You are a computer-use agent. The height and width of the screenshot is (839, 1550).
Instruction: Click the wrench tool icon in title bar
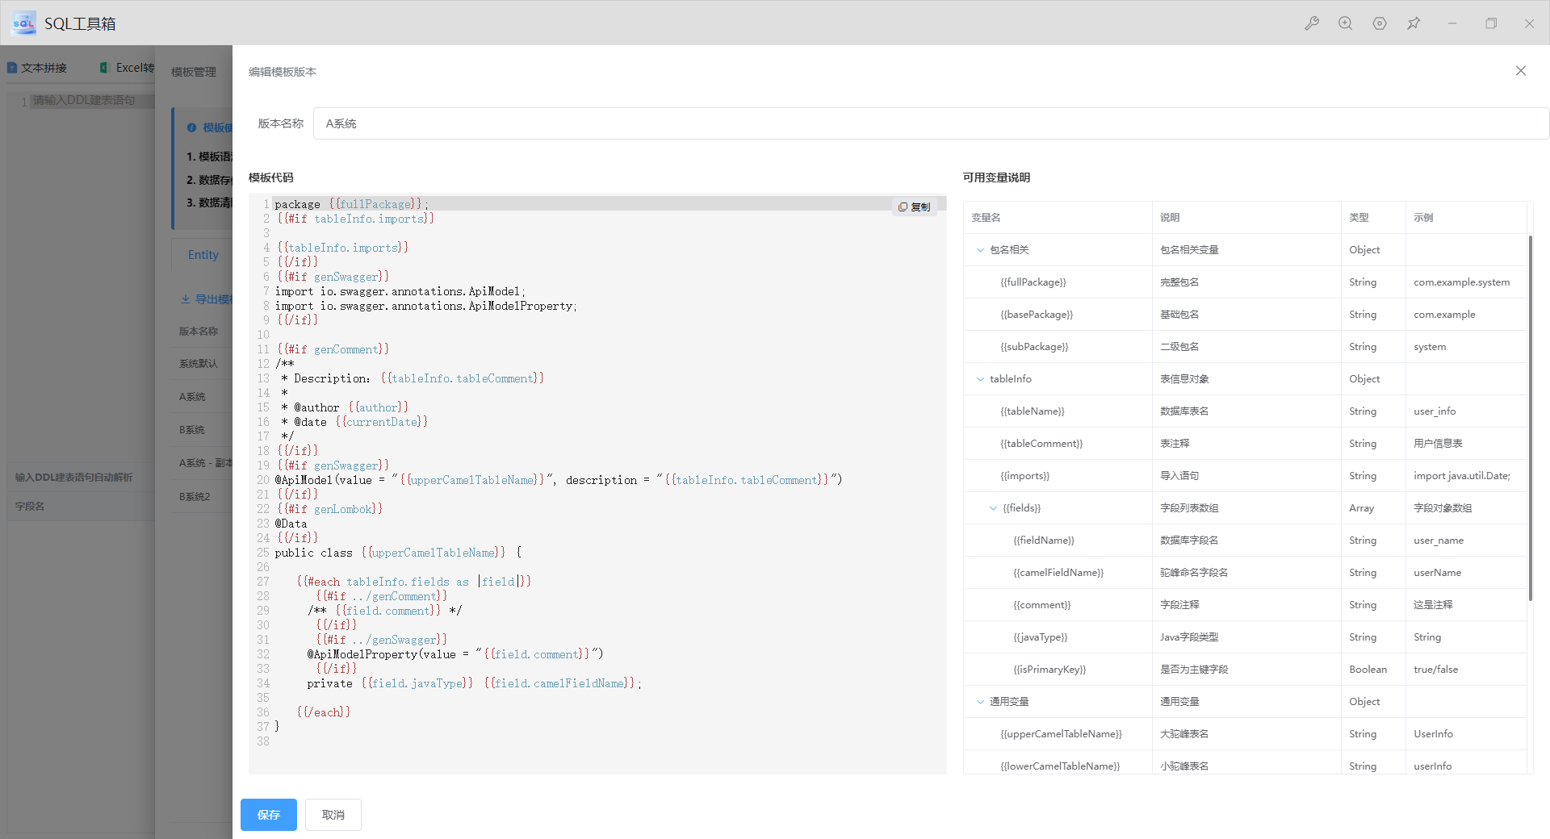1312,23
